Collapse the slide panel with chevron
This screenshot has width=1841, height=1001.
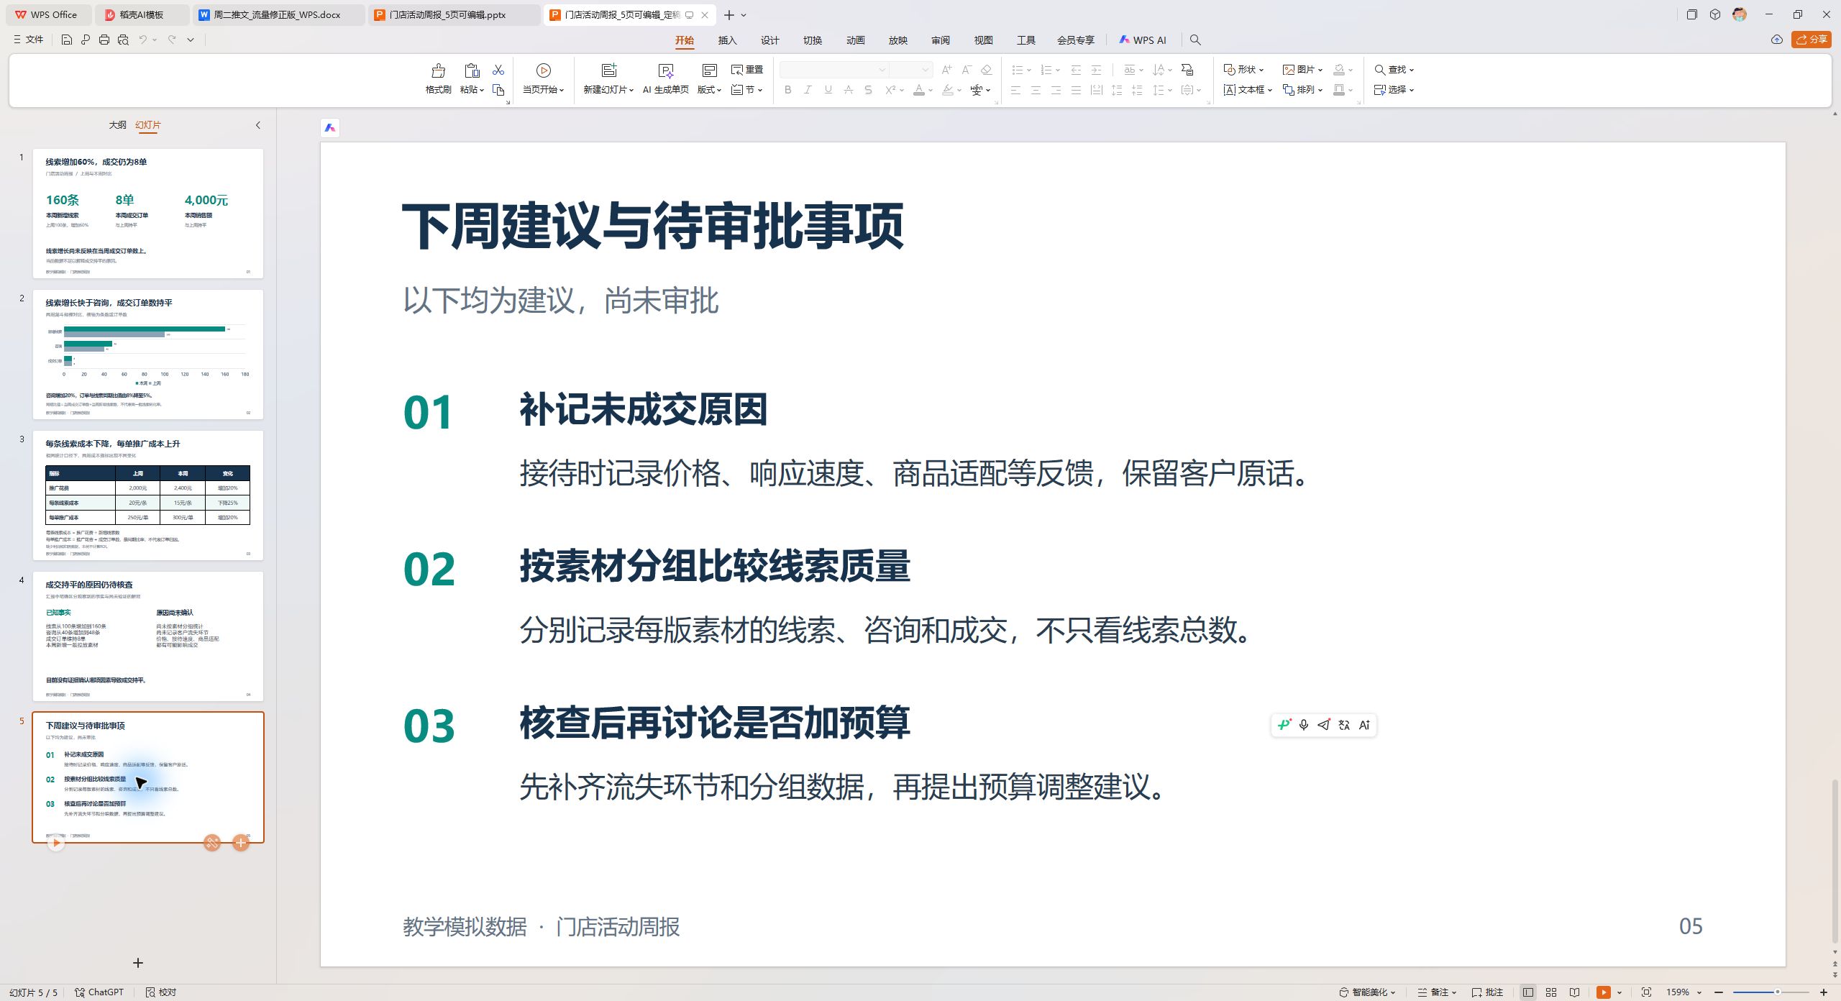tap(258, 125)
